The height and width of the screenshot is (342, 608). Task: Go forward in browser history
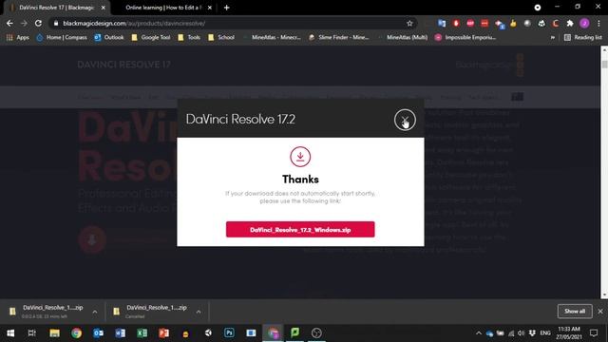[24, 23]
